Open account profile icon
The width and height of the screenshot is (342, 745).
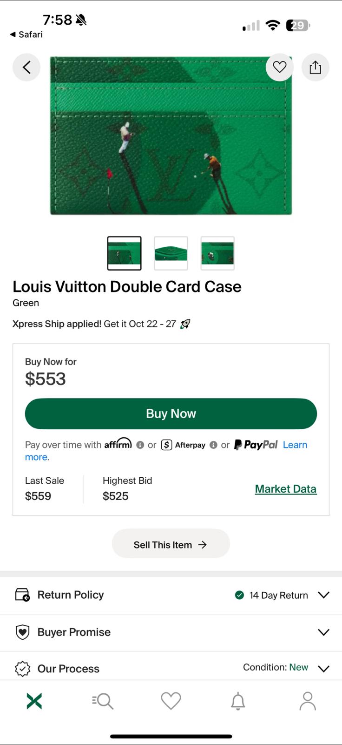click(x=307, y=701)
